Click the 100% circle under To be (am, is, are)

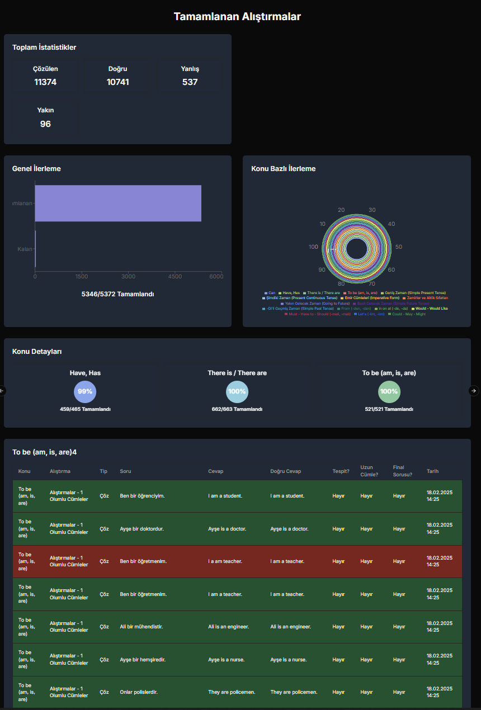click(389, 391)
